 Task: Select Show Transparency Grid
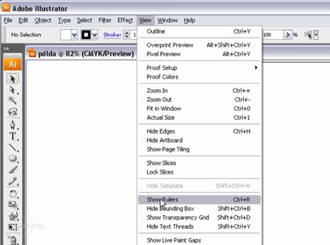pos(199,218)
